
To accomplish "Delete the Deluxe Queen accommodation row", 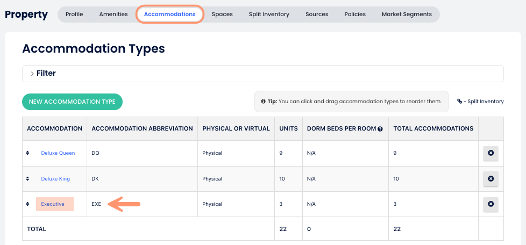I will 491,153.
